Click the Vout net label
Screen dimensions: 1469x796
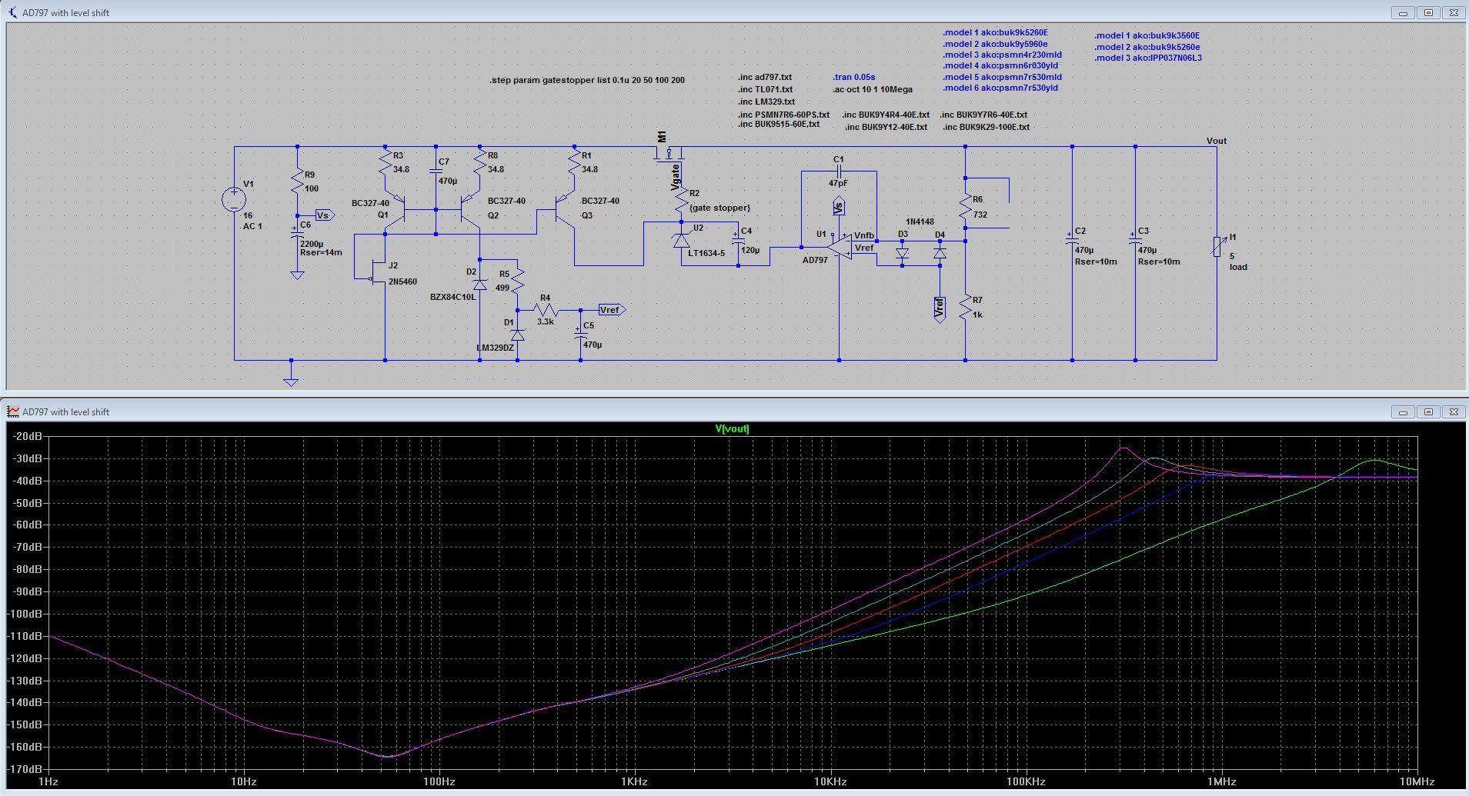coord(1217,141)
